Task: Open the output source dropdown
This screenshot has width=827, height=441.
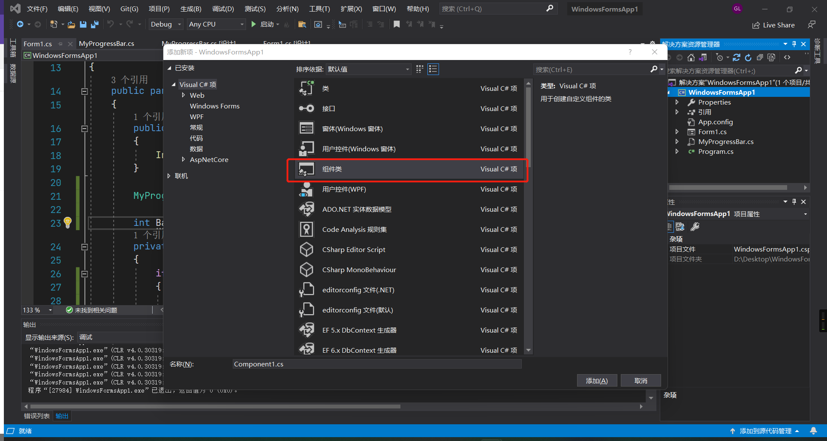Action: (x=120, y=337)
